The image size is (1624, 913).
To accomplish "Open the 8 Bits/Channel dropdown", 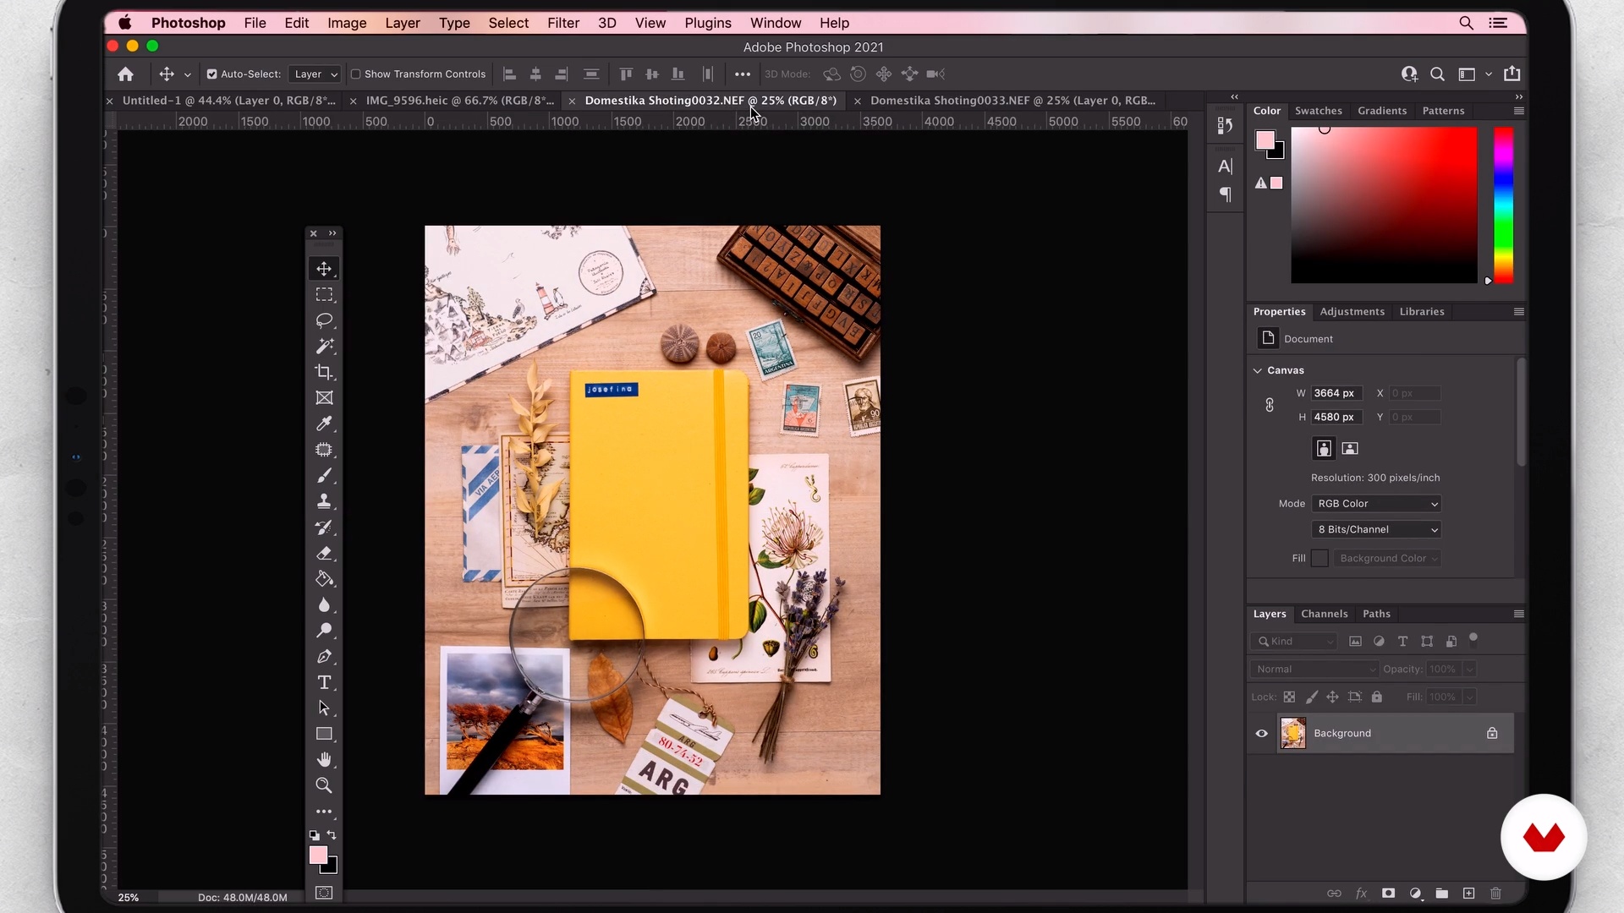I will point(1376,530).
